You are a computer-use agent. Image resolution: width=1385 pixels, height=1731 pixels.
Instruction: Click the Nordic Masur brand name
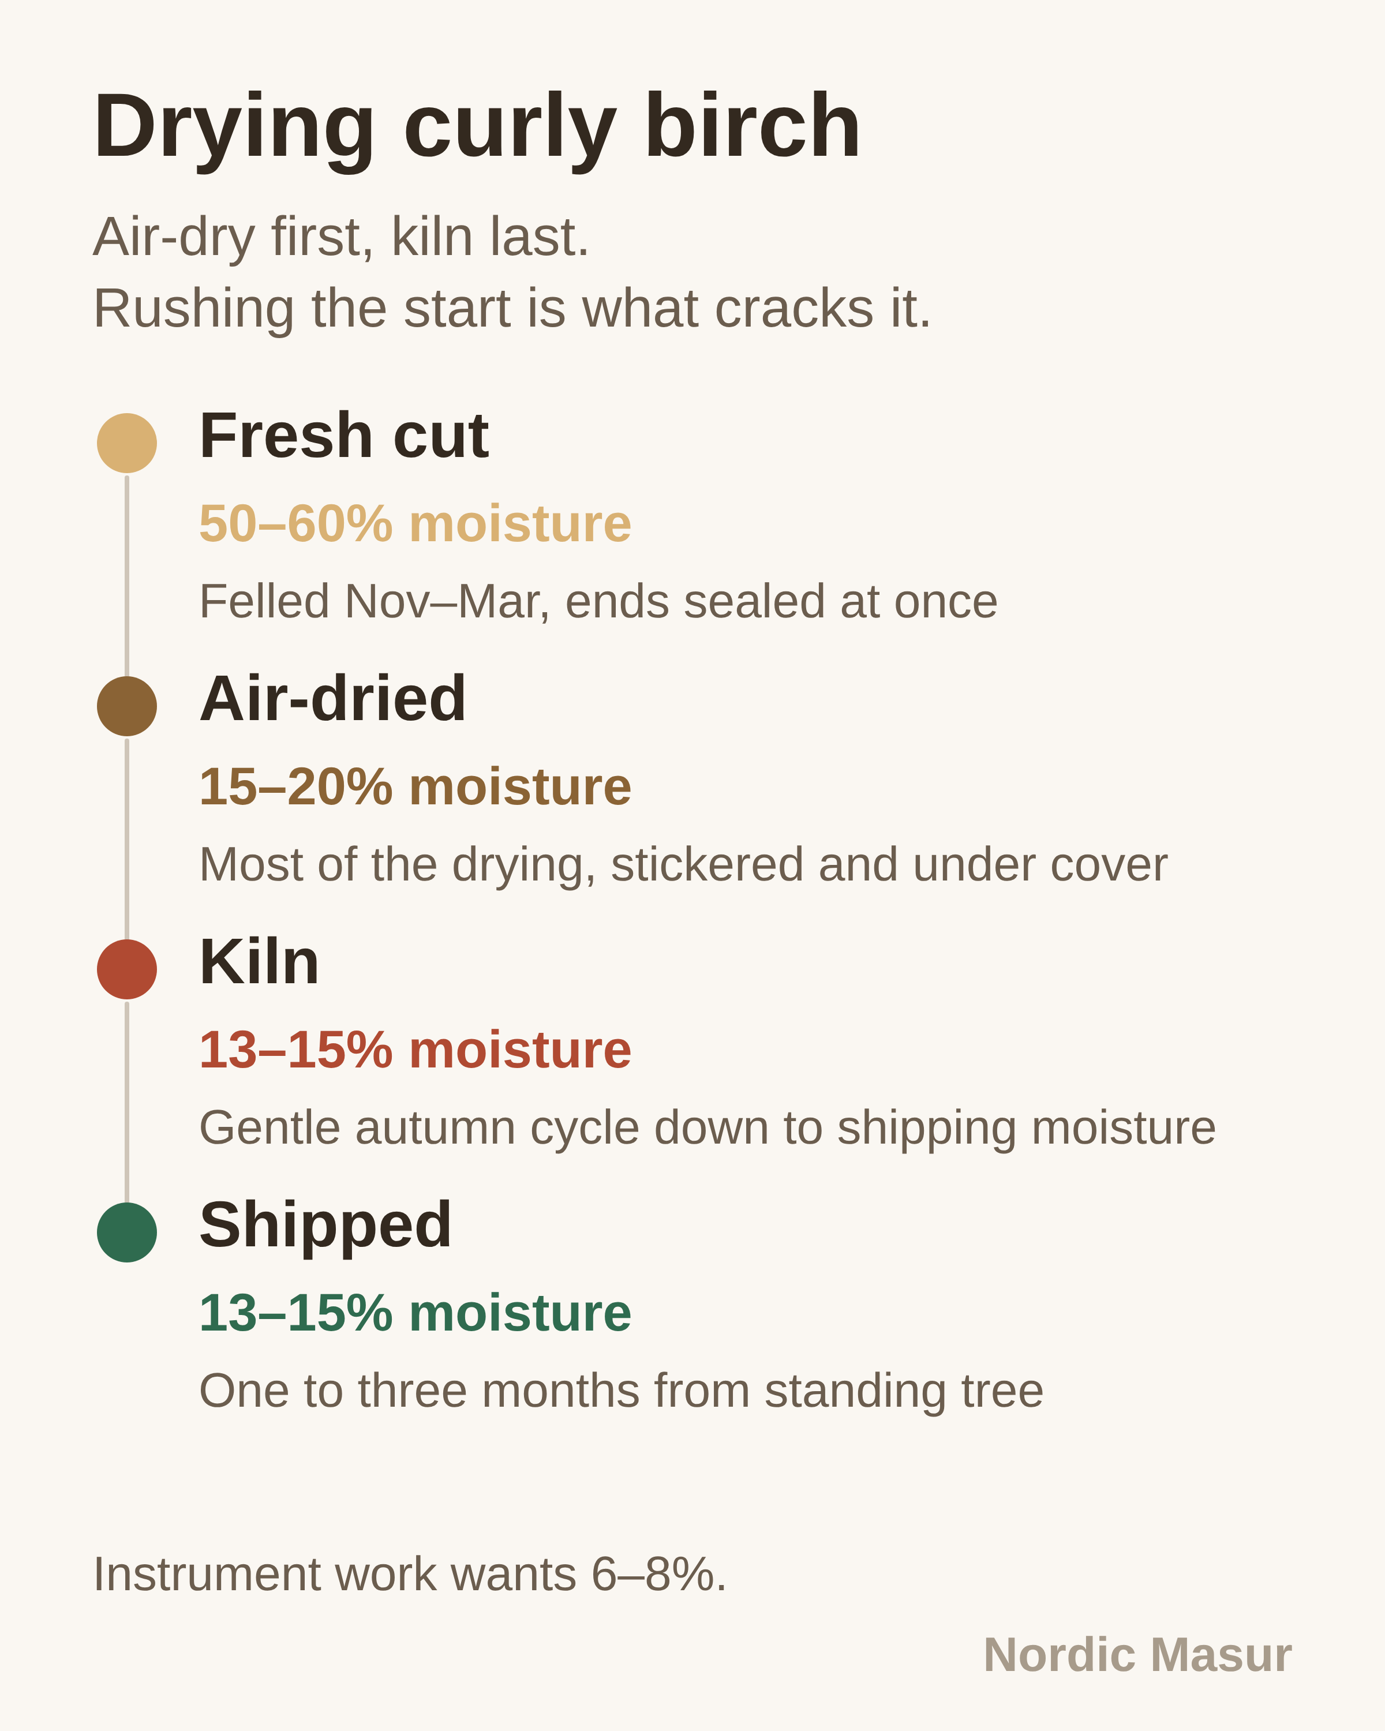point(1137,1655)
